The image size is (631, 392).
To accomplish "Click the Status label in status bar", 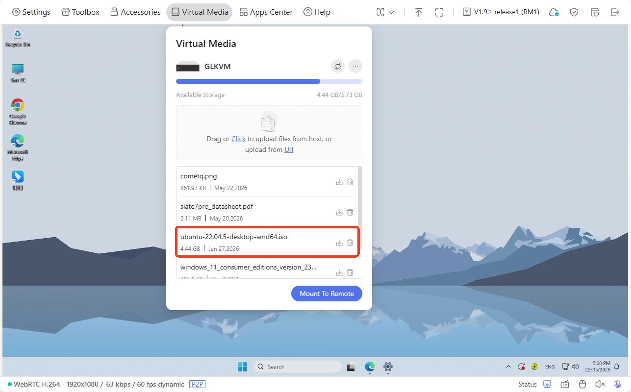I will (528, 384).
